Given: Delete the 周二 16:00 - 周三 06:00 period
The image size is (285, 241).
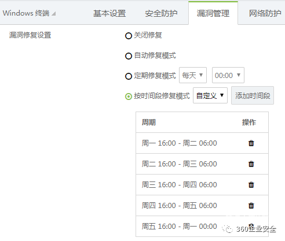Looking at the screenshot, I should [251, 164].
